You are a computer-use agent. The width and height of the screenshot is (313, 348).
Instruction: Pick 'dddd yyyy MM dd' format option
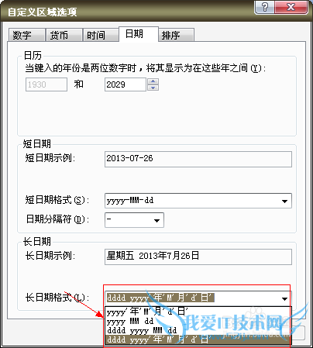click(x=198, y=330)
